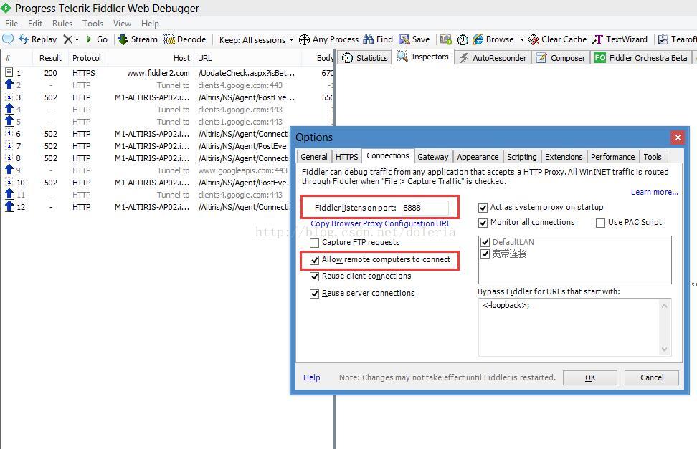
Task: Click the Help link in Options
Action: tap(312, 377)
